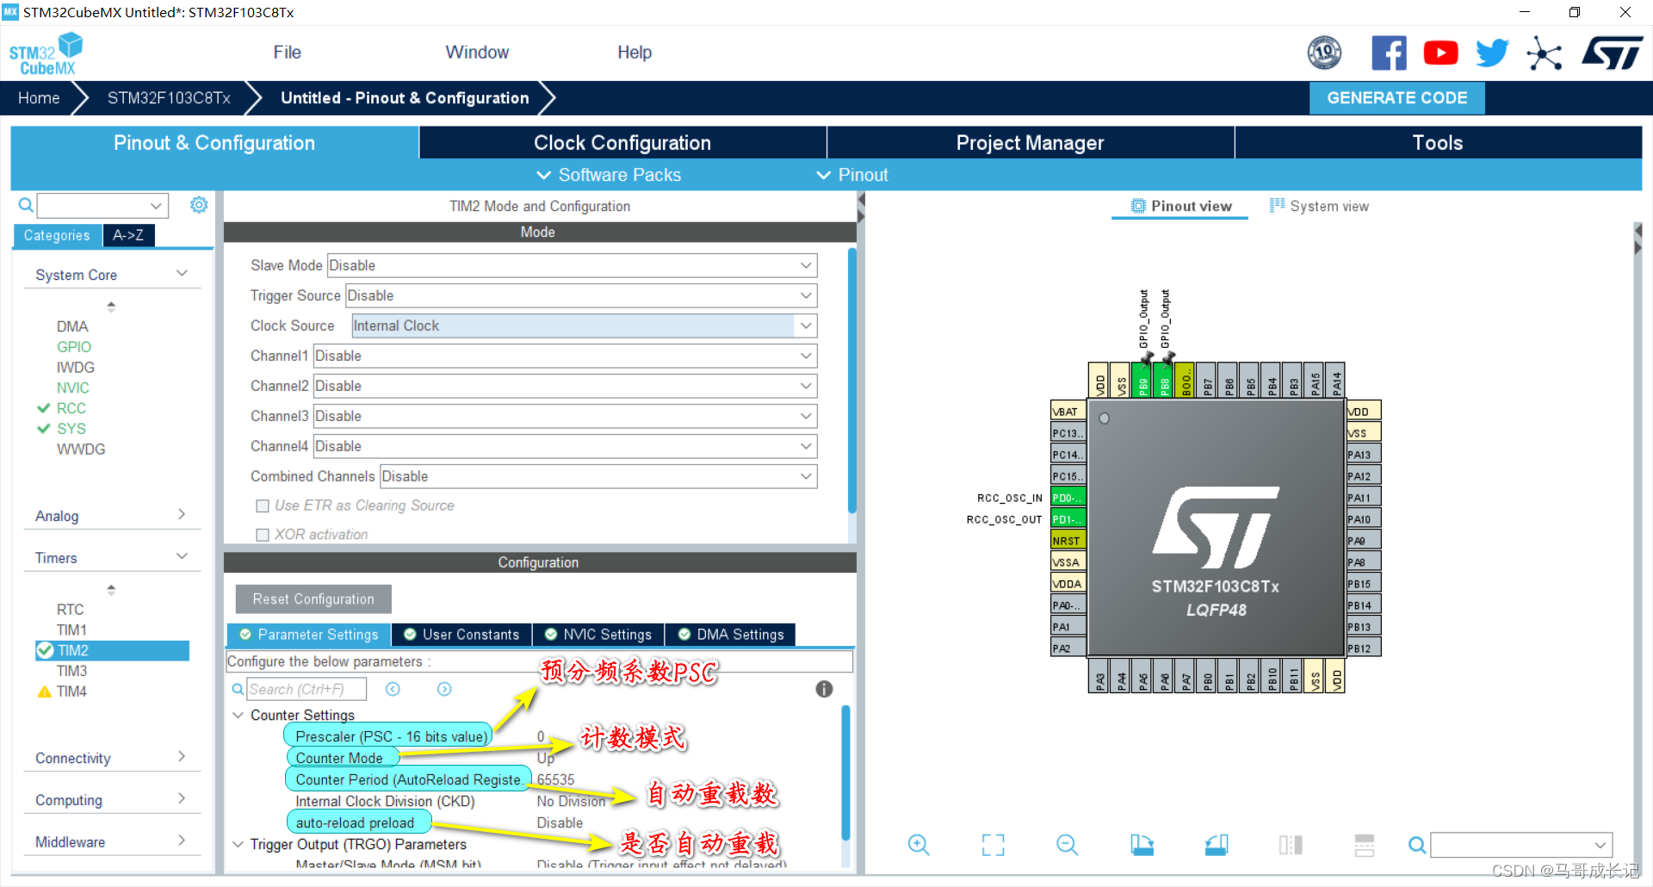This screenshot has width=1653, height=887.
Task: Go to Home in the breadcrumb
Action: [39, 98]
